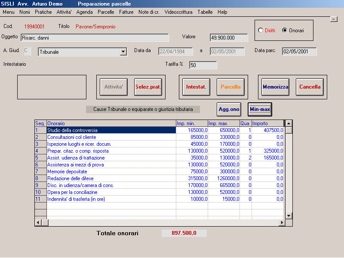This screenshot has height=258, width=344.
Task: Select the Diritti radio button
Action: coord(261,30)
